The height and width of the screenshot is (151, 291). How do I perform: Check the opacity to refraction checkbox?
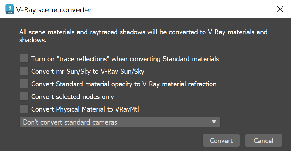coord(24,84)
